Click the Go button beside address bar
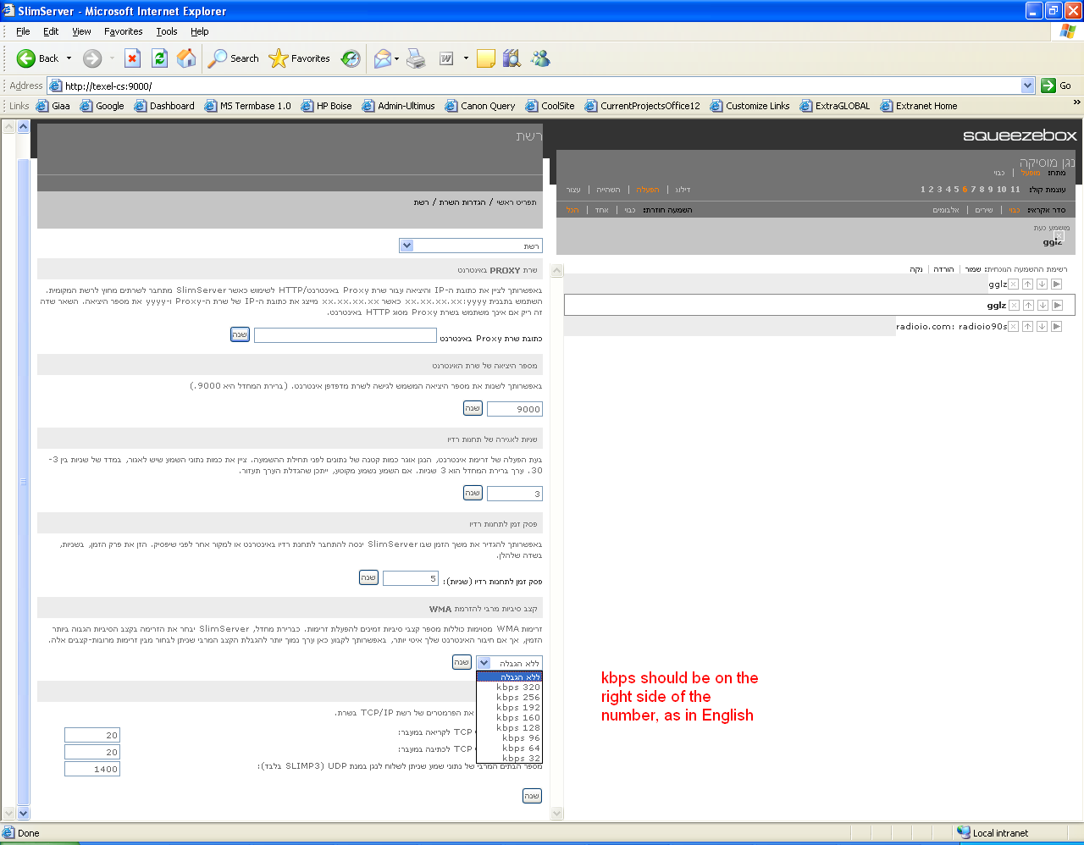Screen dimensions: 1084x845 [x=1057, y=86]
